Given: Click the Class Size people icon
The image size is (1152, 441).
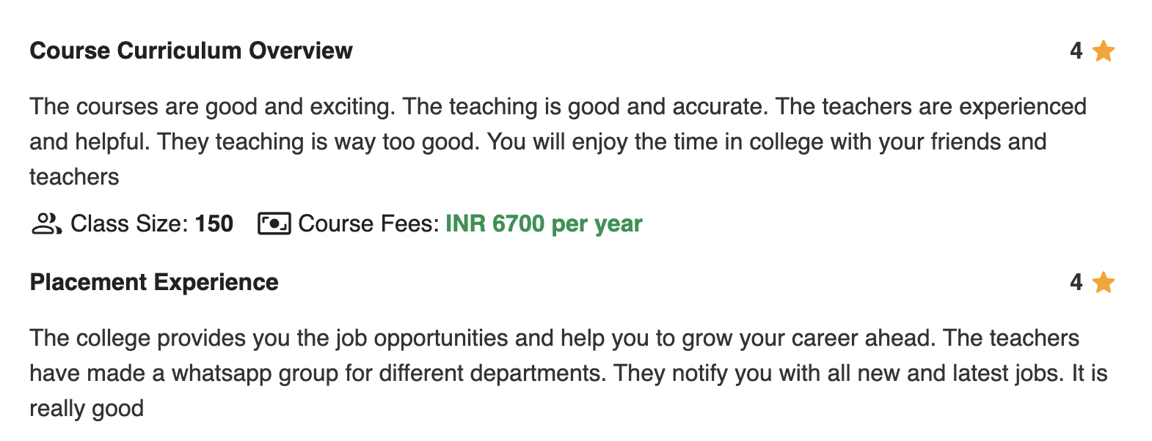Looking at the screenshot, I should [x=46, y=223].
